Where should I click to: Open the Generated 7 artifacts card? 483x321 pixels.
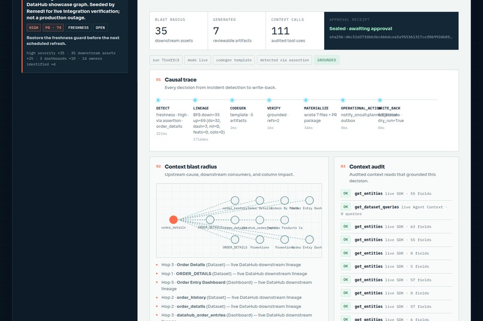(237, 30)
